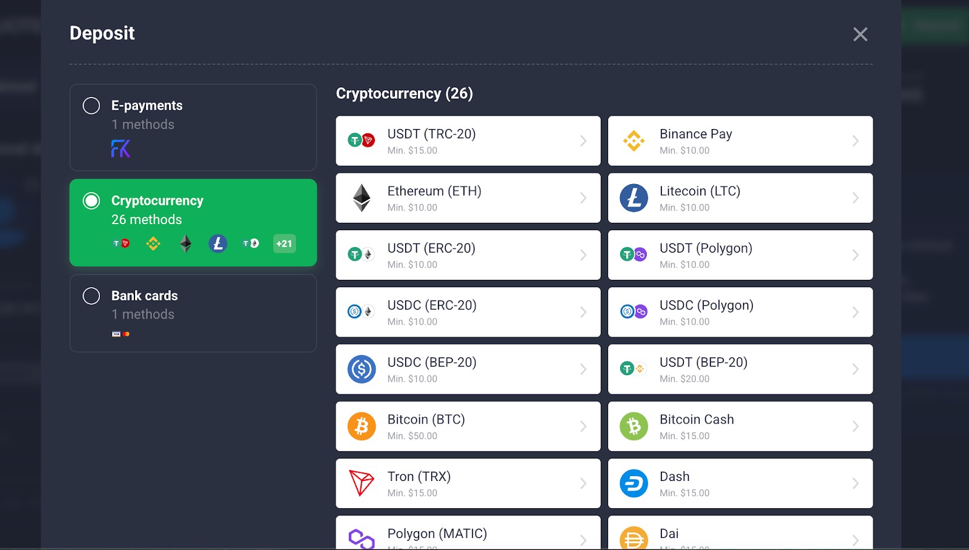Screen dimensions: 969x550
Task: Click the +21 badge in Cryptocurrency panel
Action: tap(284, 244)
